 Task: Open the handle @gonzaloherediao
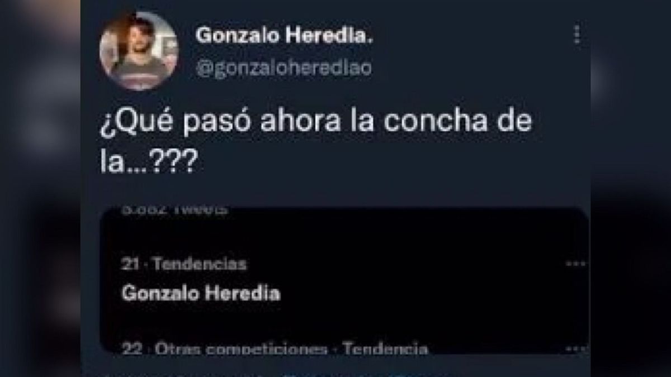click(x=283, y=69)
